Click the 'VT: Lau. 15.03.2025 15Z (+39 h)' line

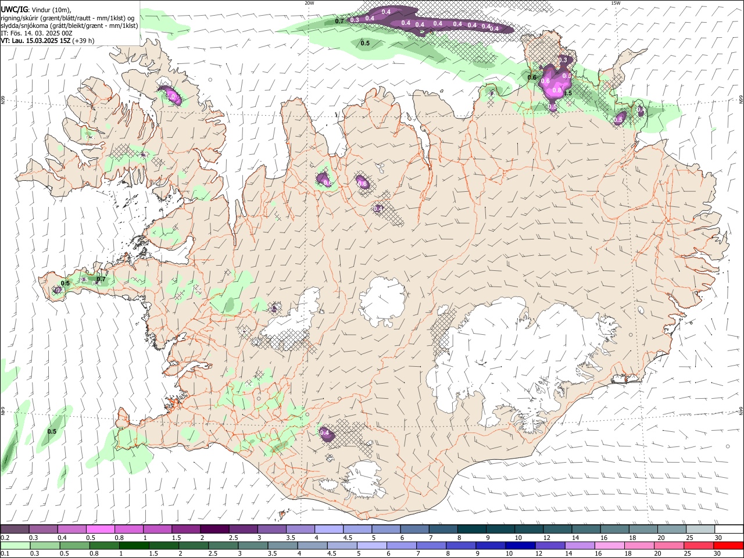[x=48, y=41]
